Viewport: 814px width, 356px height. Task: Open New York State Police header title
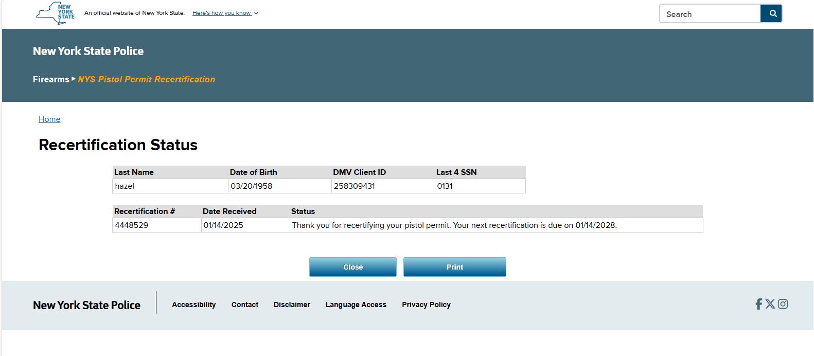tap(88, 51)
